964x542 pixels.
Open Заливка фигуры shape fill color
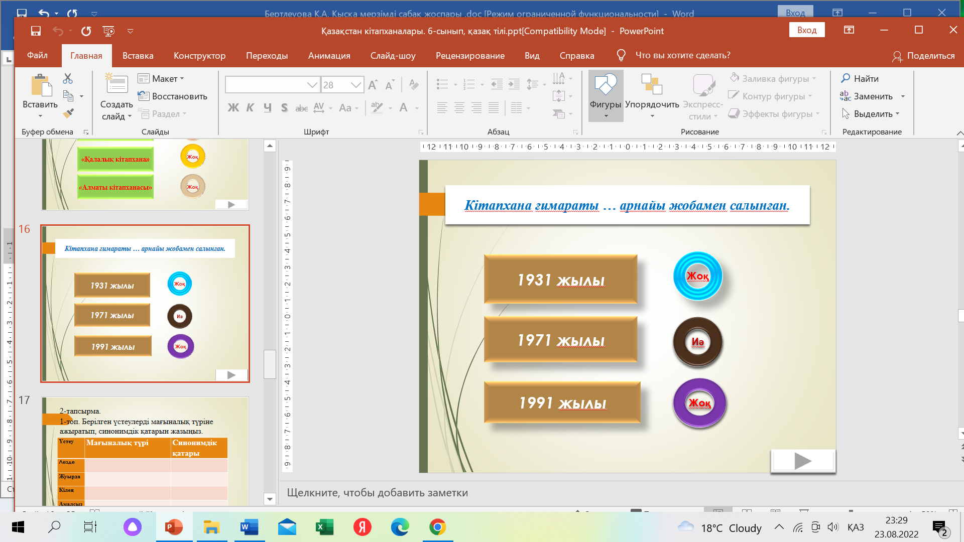pyautogui.click(x=772, y=78)
